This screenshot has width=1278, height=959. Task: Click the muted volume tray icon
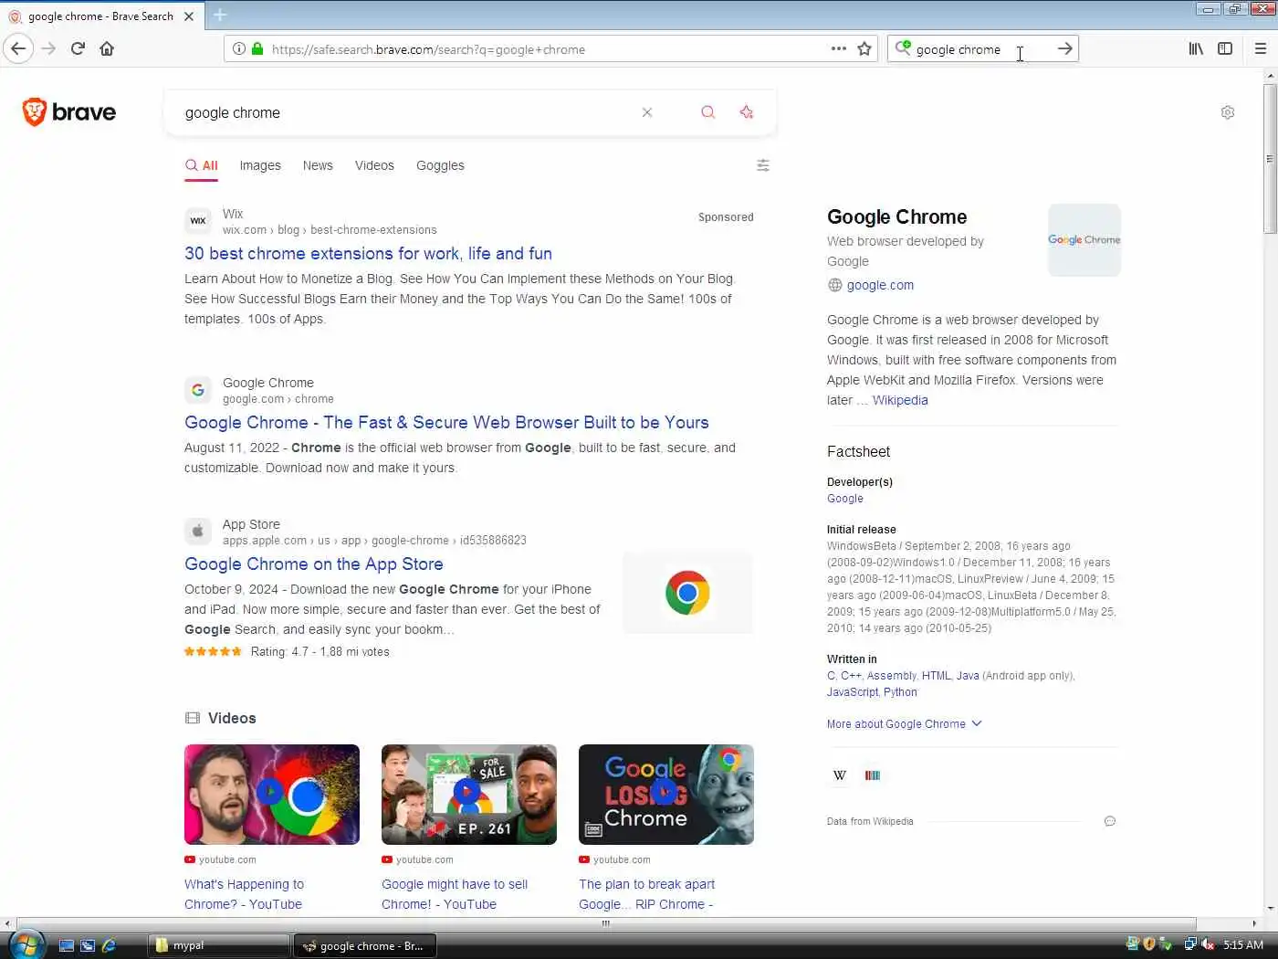(1208, 944)
